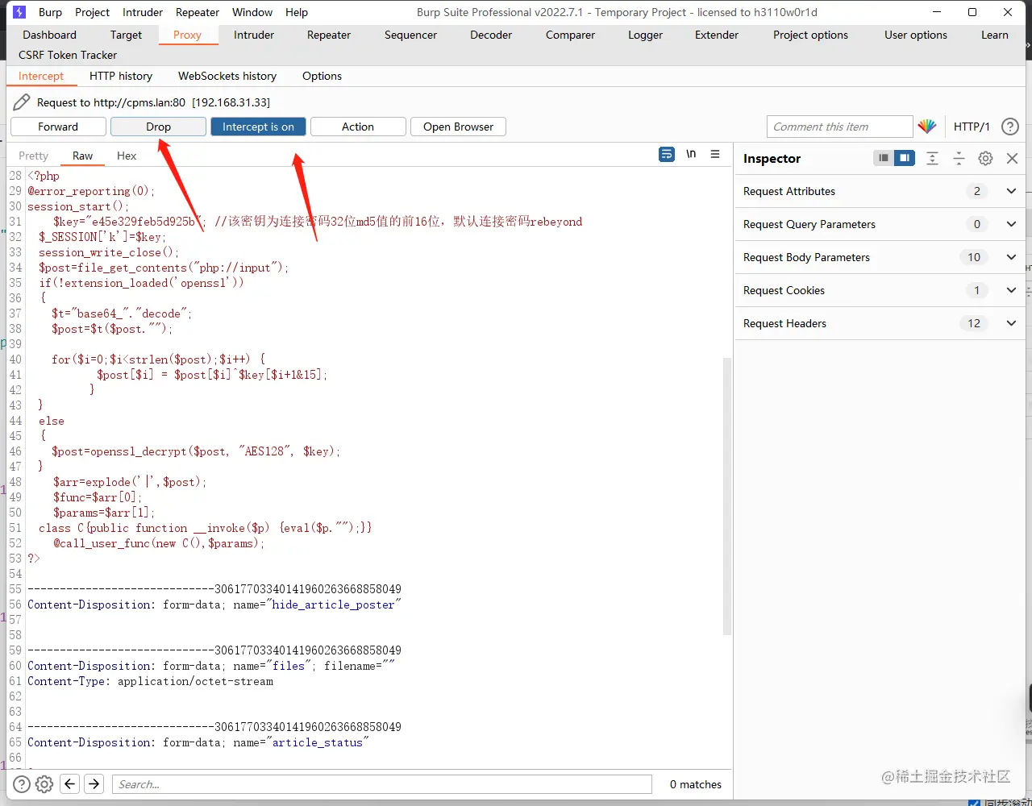Switch editor to Raw view
1032x806 pixels.
(82, 156)
